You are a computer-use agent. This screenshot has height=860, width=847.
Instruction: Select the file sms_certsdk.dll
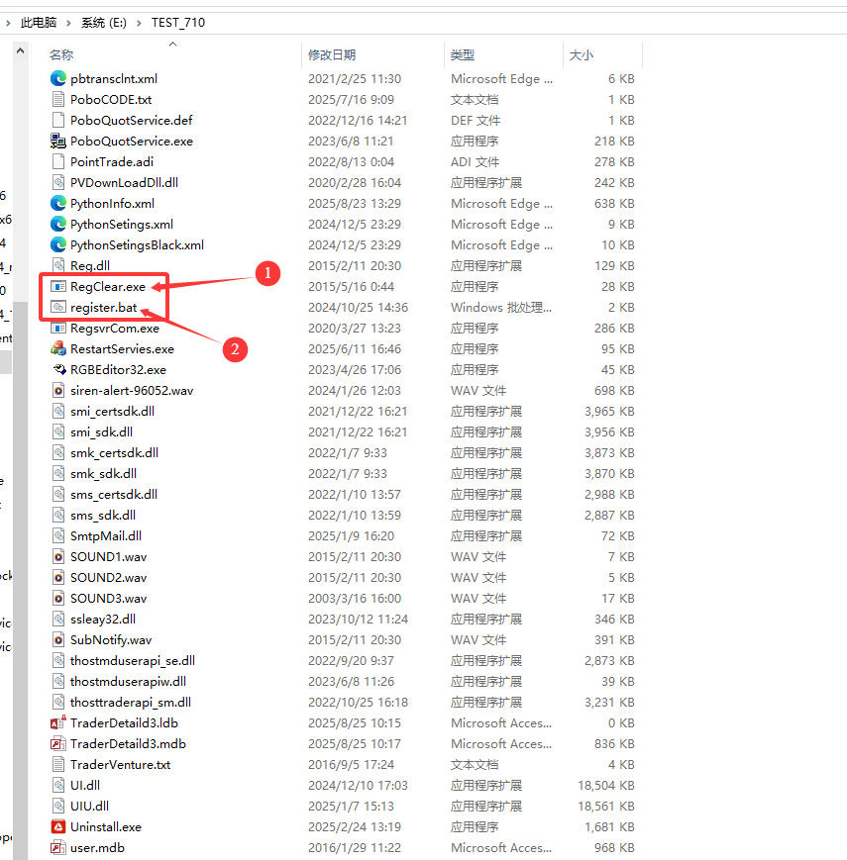click(114, 495)
